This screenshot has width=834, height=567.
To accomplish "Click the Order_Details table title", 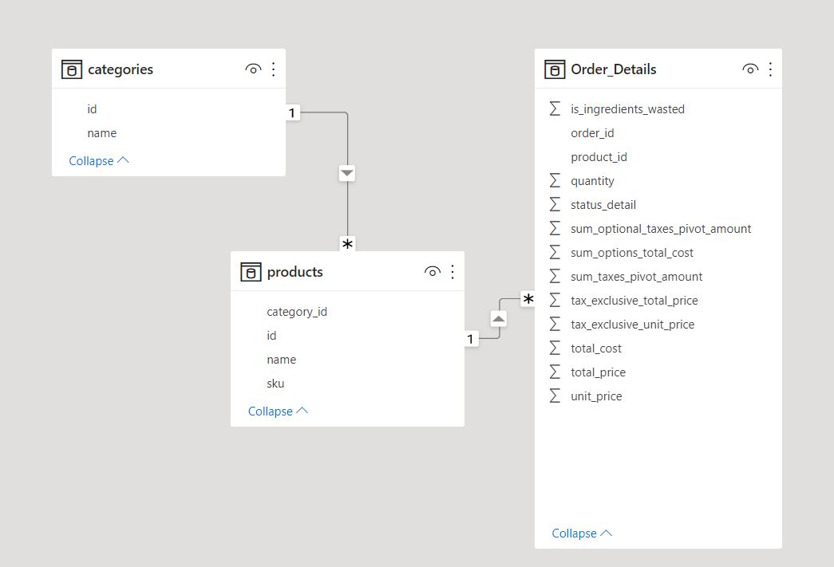I will (613, 69).
